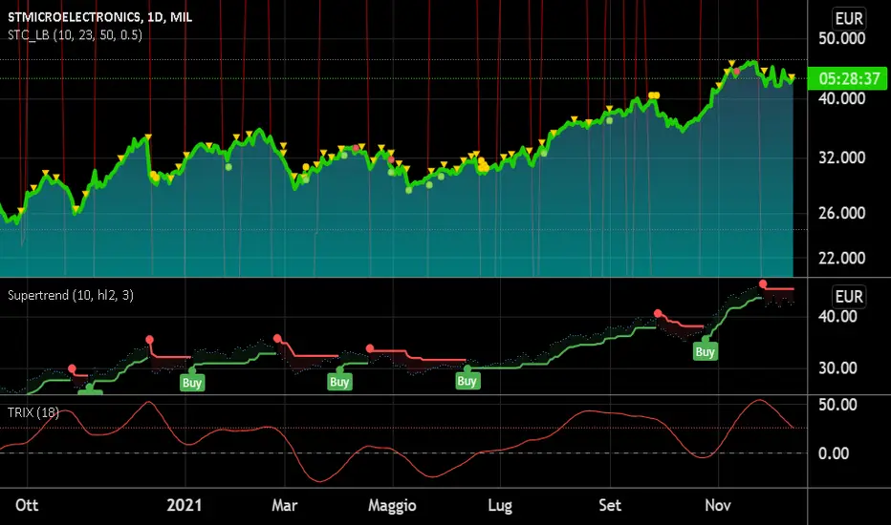The image size is (891, 525).
Task: Click the Buy signal label before Lug
Action: [x=467, y=381]
